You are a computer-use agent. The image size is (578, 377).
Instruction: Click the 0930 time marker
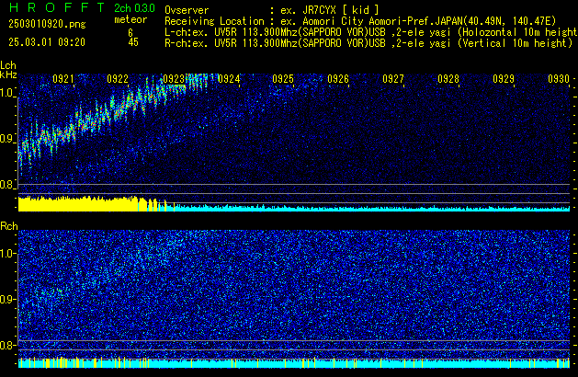pos(559,79)
